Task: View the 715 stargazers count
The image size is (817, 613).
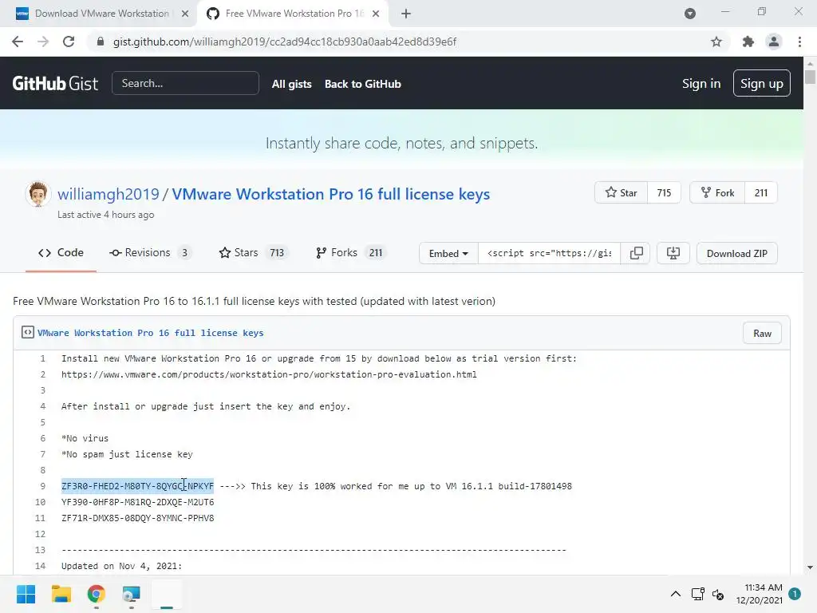Action: coord(664,193)
